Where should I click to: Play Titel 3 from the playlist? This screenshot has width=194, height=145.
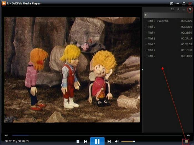169,44
